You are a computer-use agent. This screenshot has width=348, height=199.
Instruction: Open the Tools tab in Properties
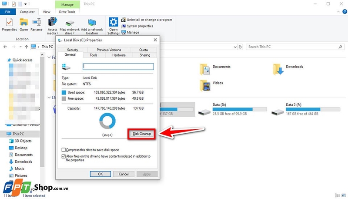(x=93, y=55)
